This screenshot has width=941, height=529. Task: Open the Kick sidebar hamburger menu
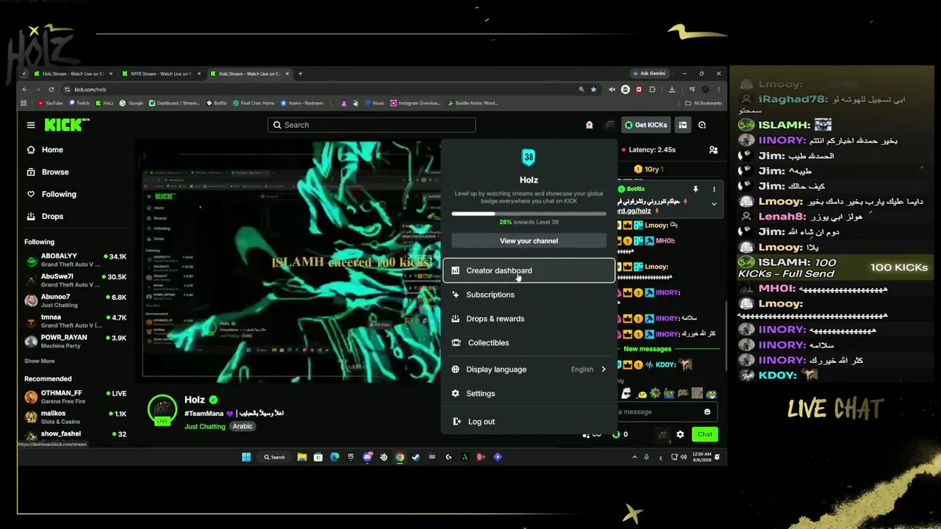31,125
